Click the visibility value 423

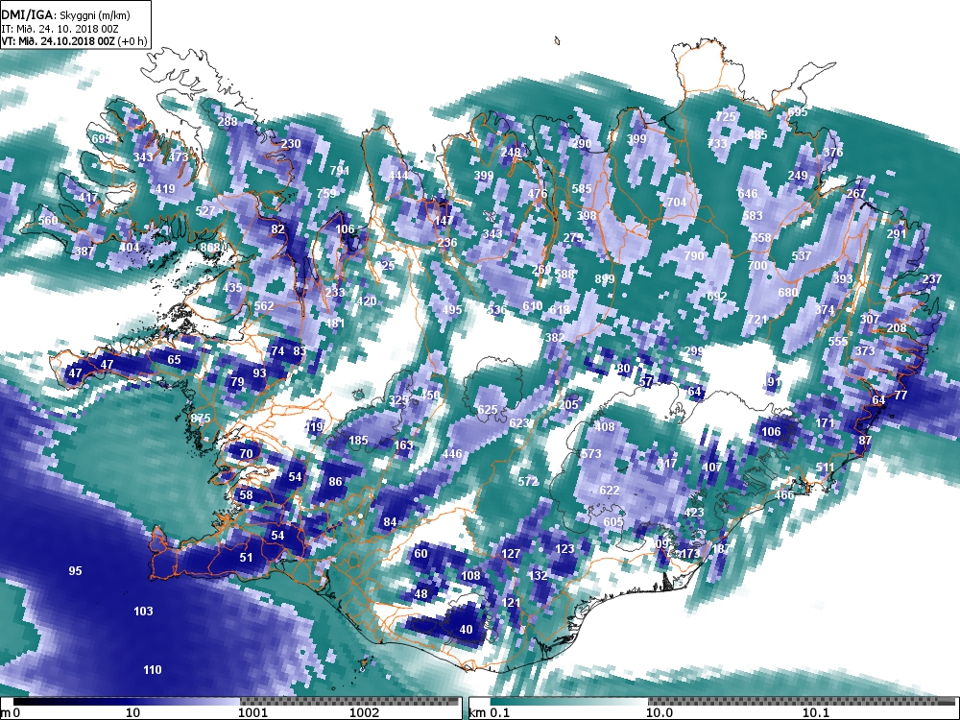tap(694, 513)
